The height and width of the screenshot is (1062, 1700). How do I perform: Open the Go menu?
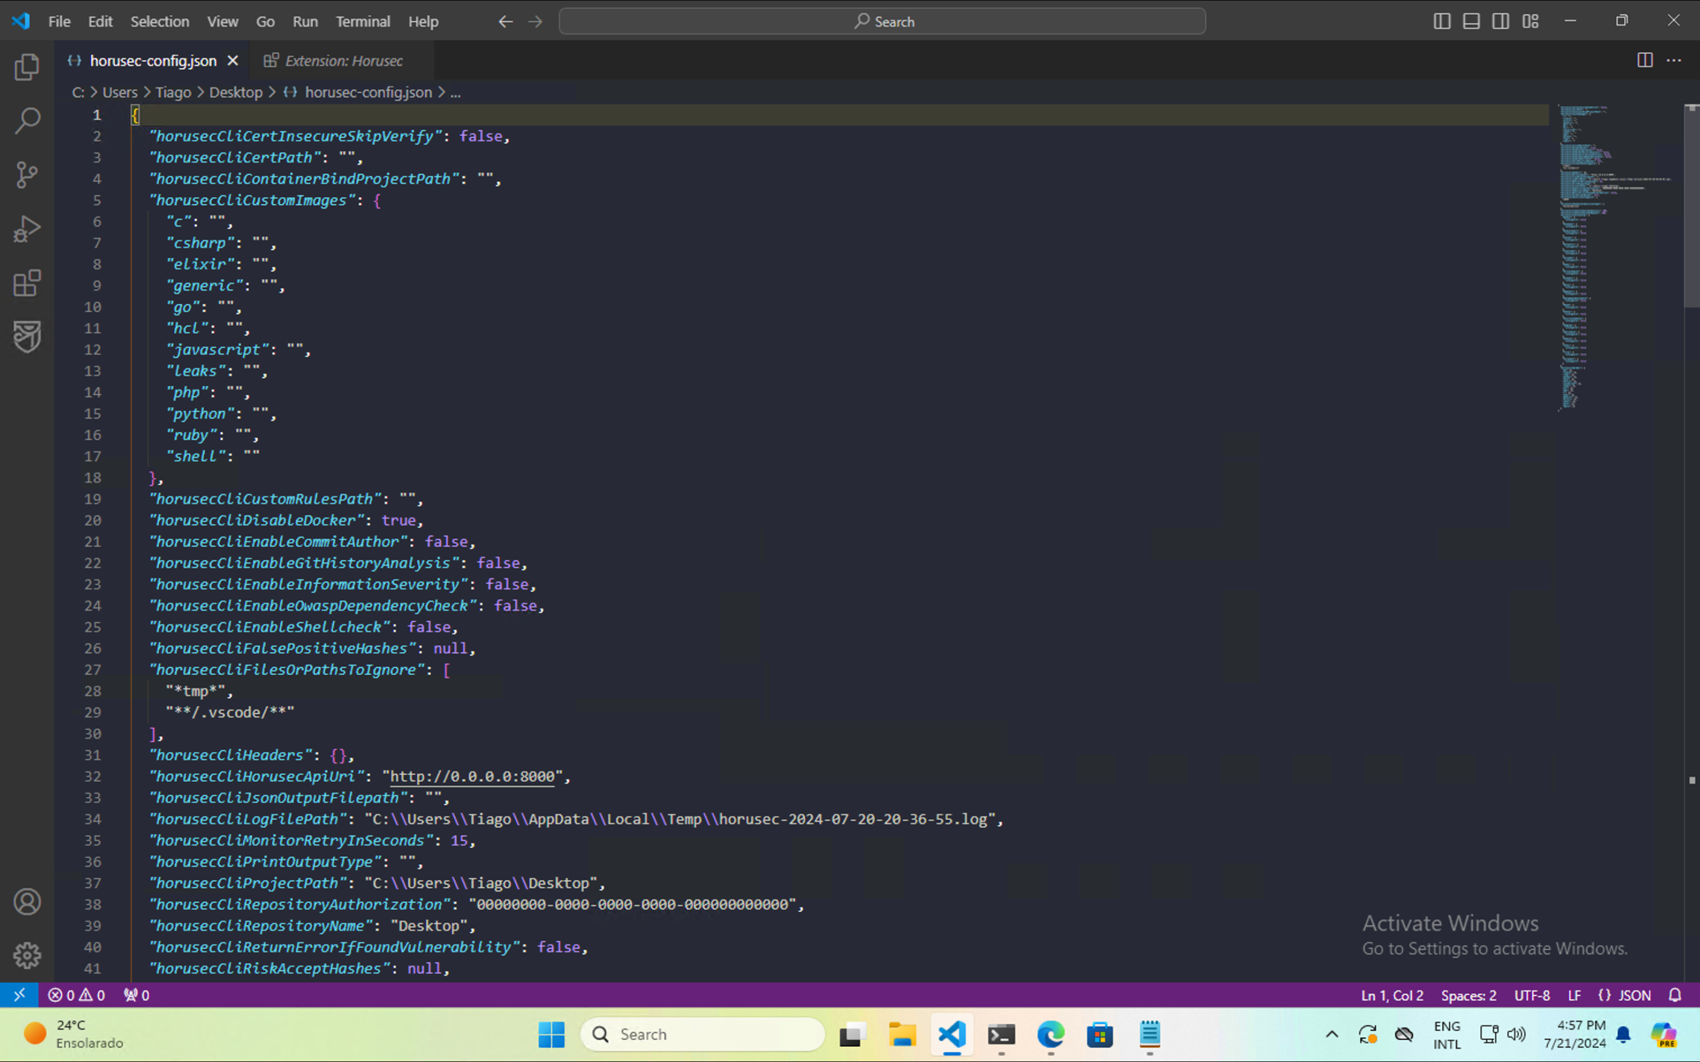coord(265,22)
